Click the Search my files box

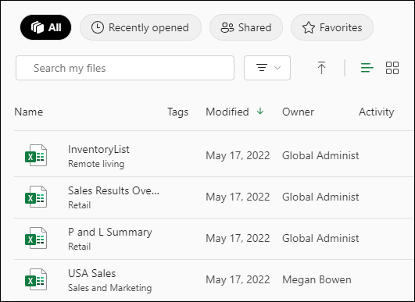point(125,68)
